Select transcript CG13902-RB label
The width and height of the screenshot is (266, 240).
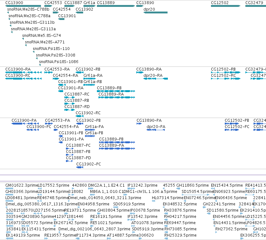click(88, 69)
